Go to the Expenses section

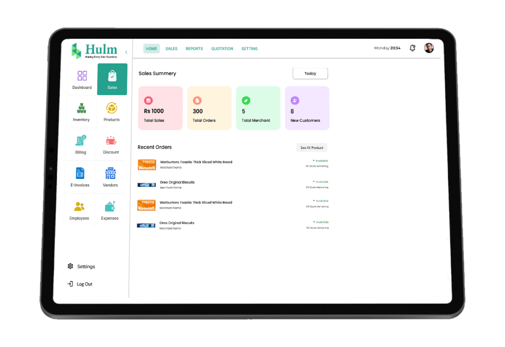click(110, 210)
